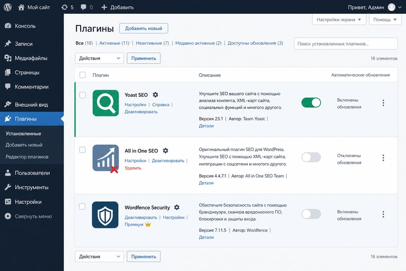Click the Yoast SEO plugin logo

pyautogui.click(x=106, y=103)
